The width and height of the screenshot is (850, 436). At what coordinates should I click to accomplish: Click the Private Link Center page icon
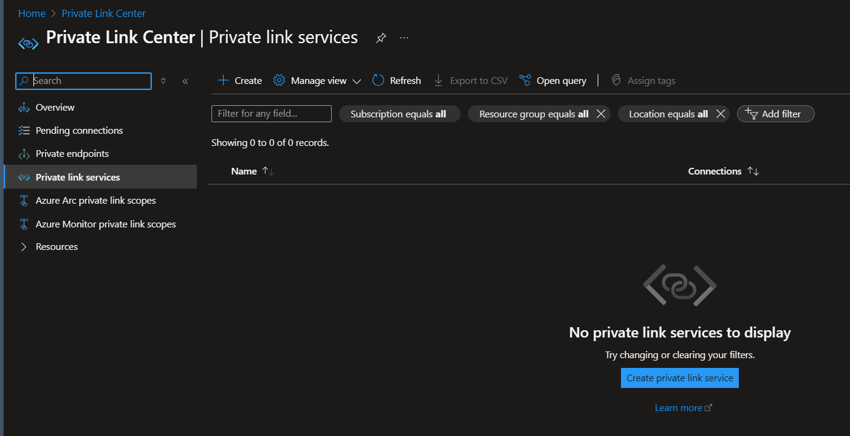(27, 43)
